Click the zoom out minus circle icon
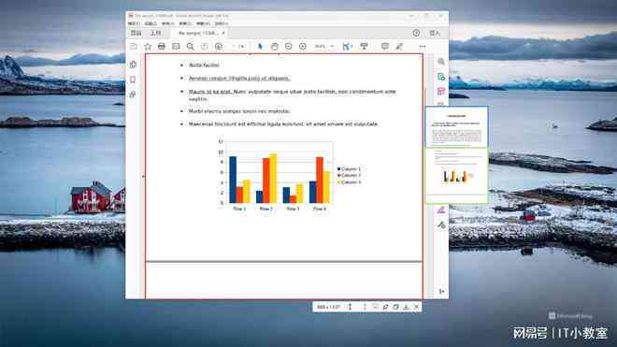 click(x=289, y=47)
